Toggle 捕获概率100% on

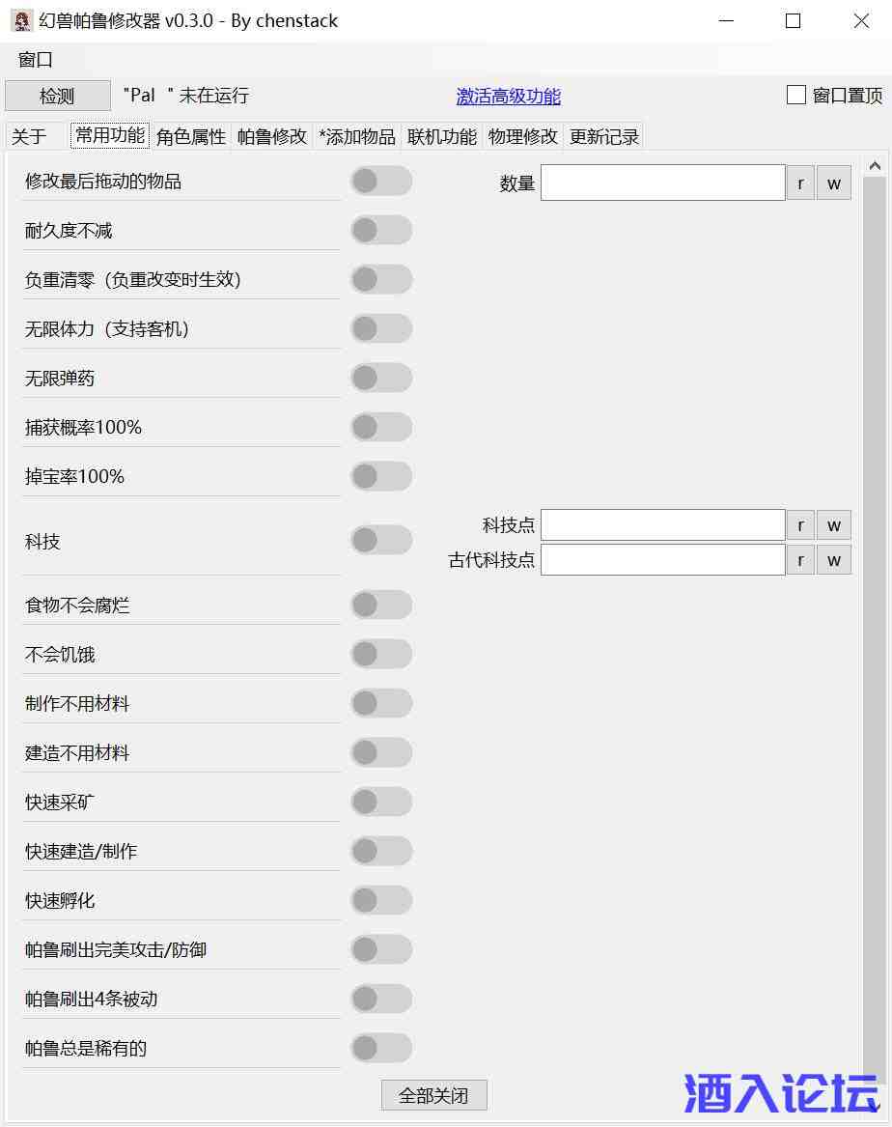coord(381,427)
